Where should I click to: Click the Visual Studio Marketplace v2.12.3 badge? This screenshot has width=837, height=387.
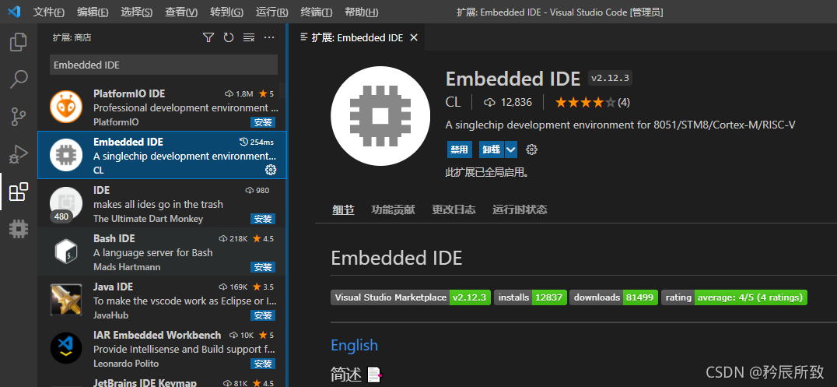(411, 297)
